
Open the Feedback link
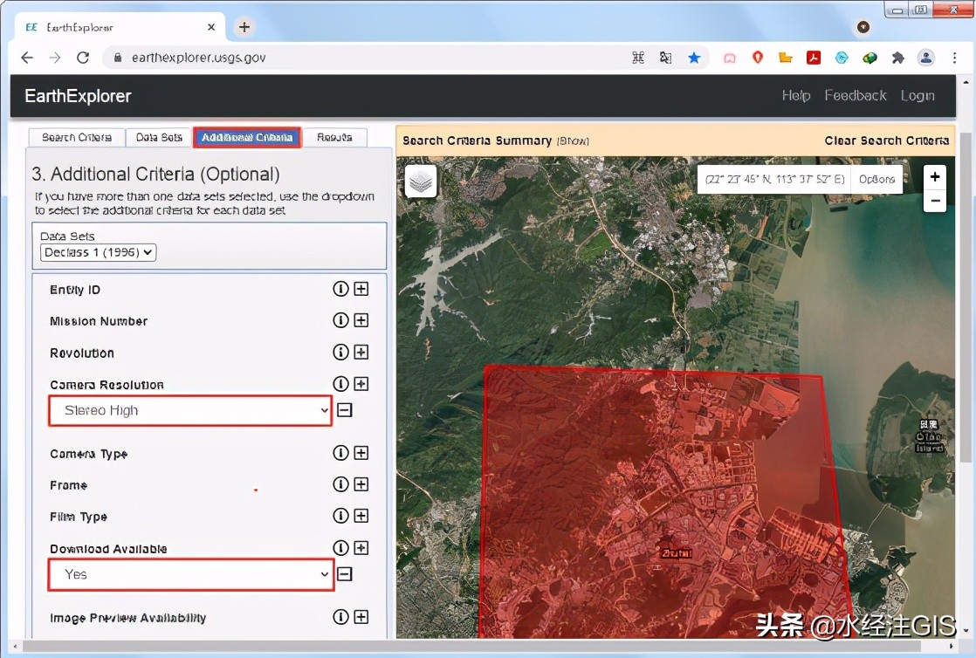pyautogui.click(x=856, y=95)
